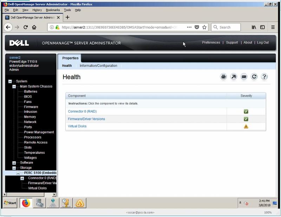Click the Email envelope icon

click(244, 77)
